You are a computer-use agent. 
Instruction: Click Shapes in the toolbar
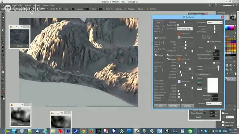pyautogui.click(x=131, y=9)
